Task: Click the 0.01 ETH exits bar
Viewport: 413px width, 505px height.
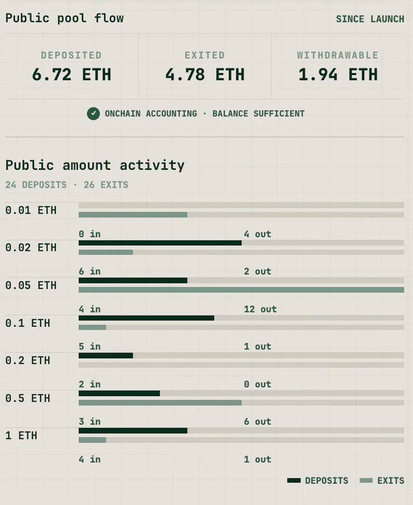Action: tap(133, 215)
